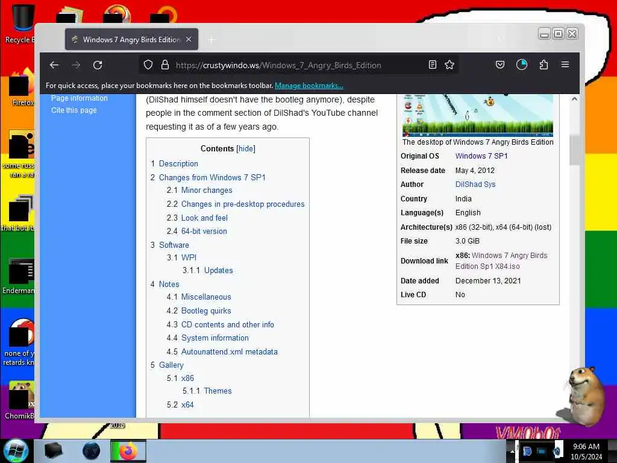617x463 pixels.
Task: Jump to 3.1.1 Updates
Action: tap(218, 271)
